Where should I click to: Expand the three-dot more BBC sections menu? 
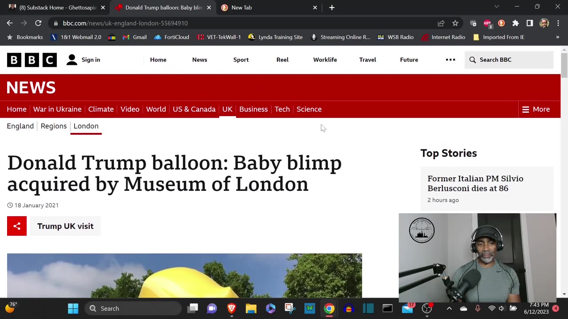[450, 60]
